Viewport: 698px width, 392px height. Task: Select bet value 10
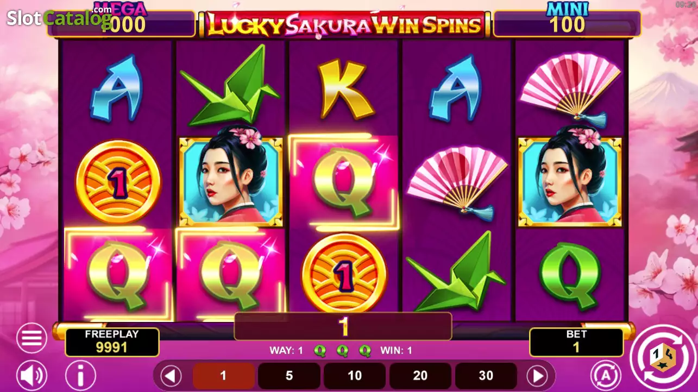(x=355, y=376)
